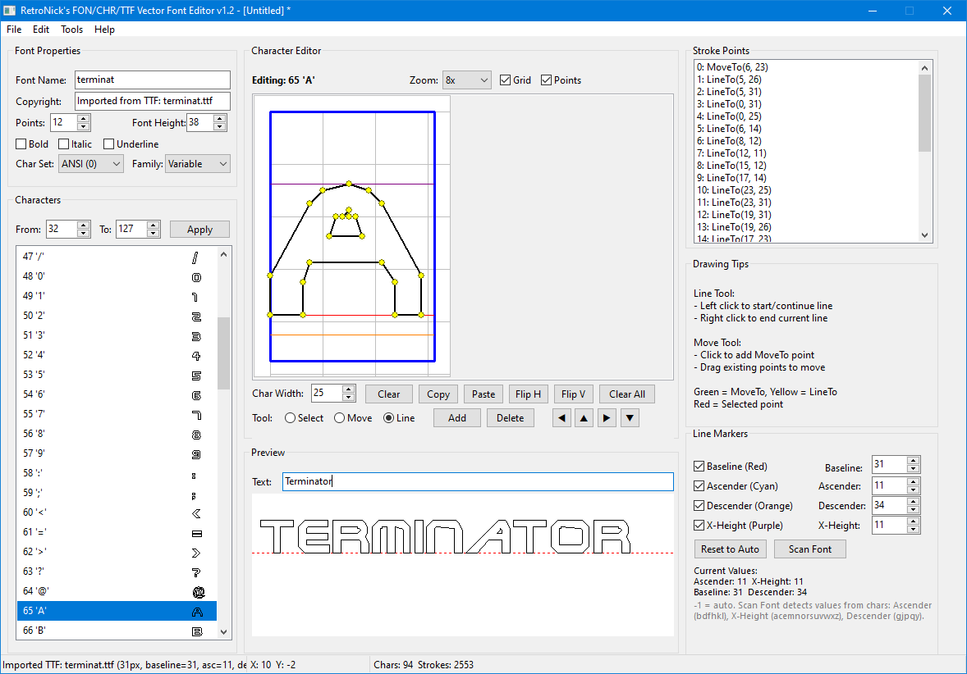Click the Copyright input field

tap(153, 101)
